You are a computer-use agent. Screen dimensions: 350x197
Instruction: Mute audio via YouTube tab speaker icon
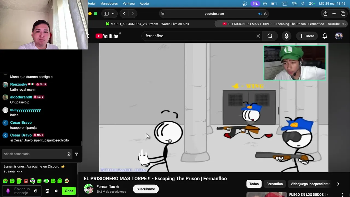[344, 24]
